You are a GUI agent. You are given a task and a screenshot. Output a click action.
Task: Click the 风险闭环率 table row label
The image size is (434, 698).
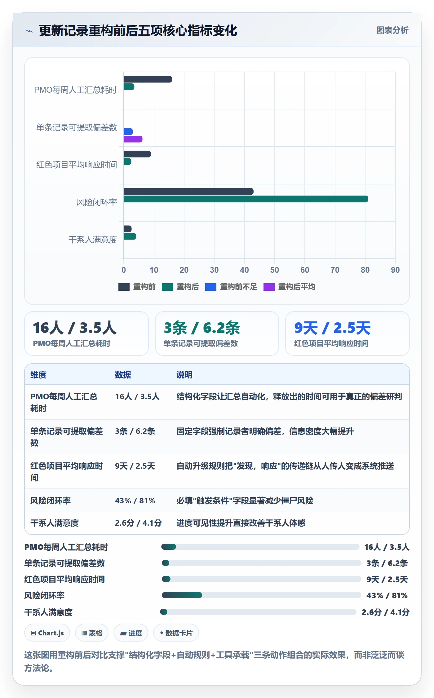pyautogui.click(x=51, y=501)
